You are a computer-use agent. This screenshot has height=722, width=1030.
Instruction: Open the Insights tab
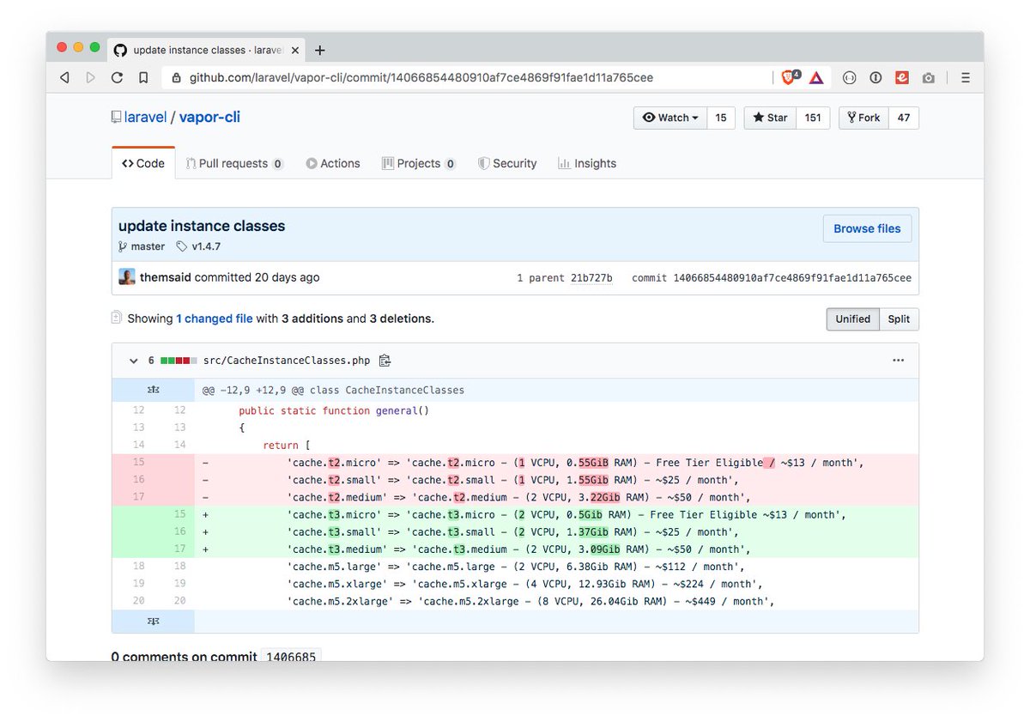click(x=587, y=163)
